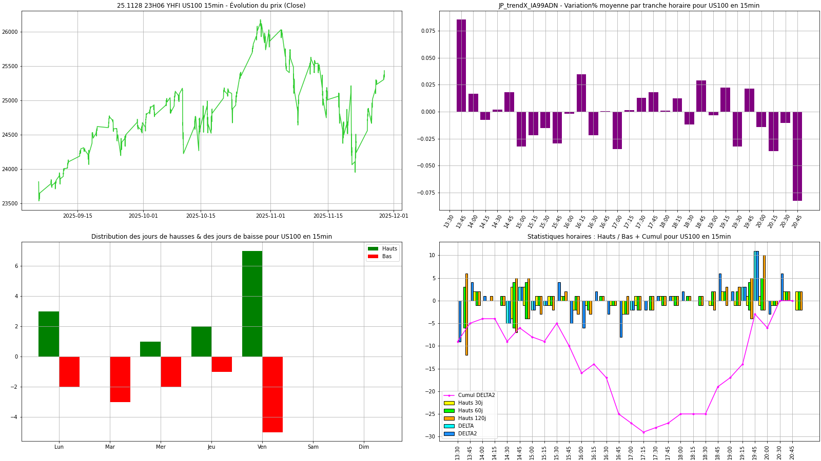The height and width of the screenshot is (461, 821).
Task: Click the Évolution du prix chart title
Action: point(211,6)
